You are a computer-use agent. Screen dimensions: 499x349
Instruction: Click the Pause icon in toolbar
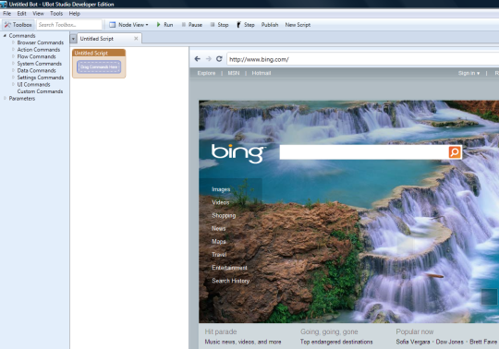click(184, 25)
